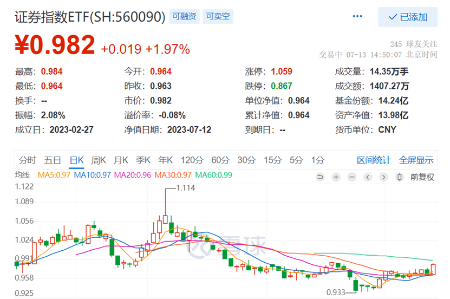Click the 证券指数ETF(SH:560090) title

[90, 17]
